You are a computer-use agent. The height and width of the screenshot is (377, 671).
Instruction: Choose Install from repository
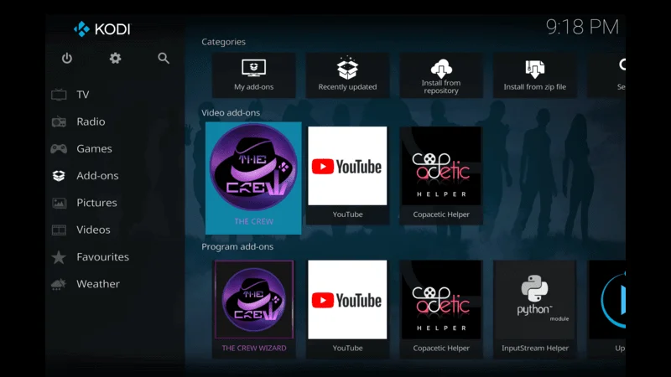441,75
